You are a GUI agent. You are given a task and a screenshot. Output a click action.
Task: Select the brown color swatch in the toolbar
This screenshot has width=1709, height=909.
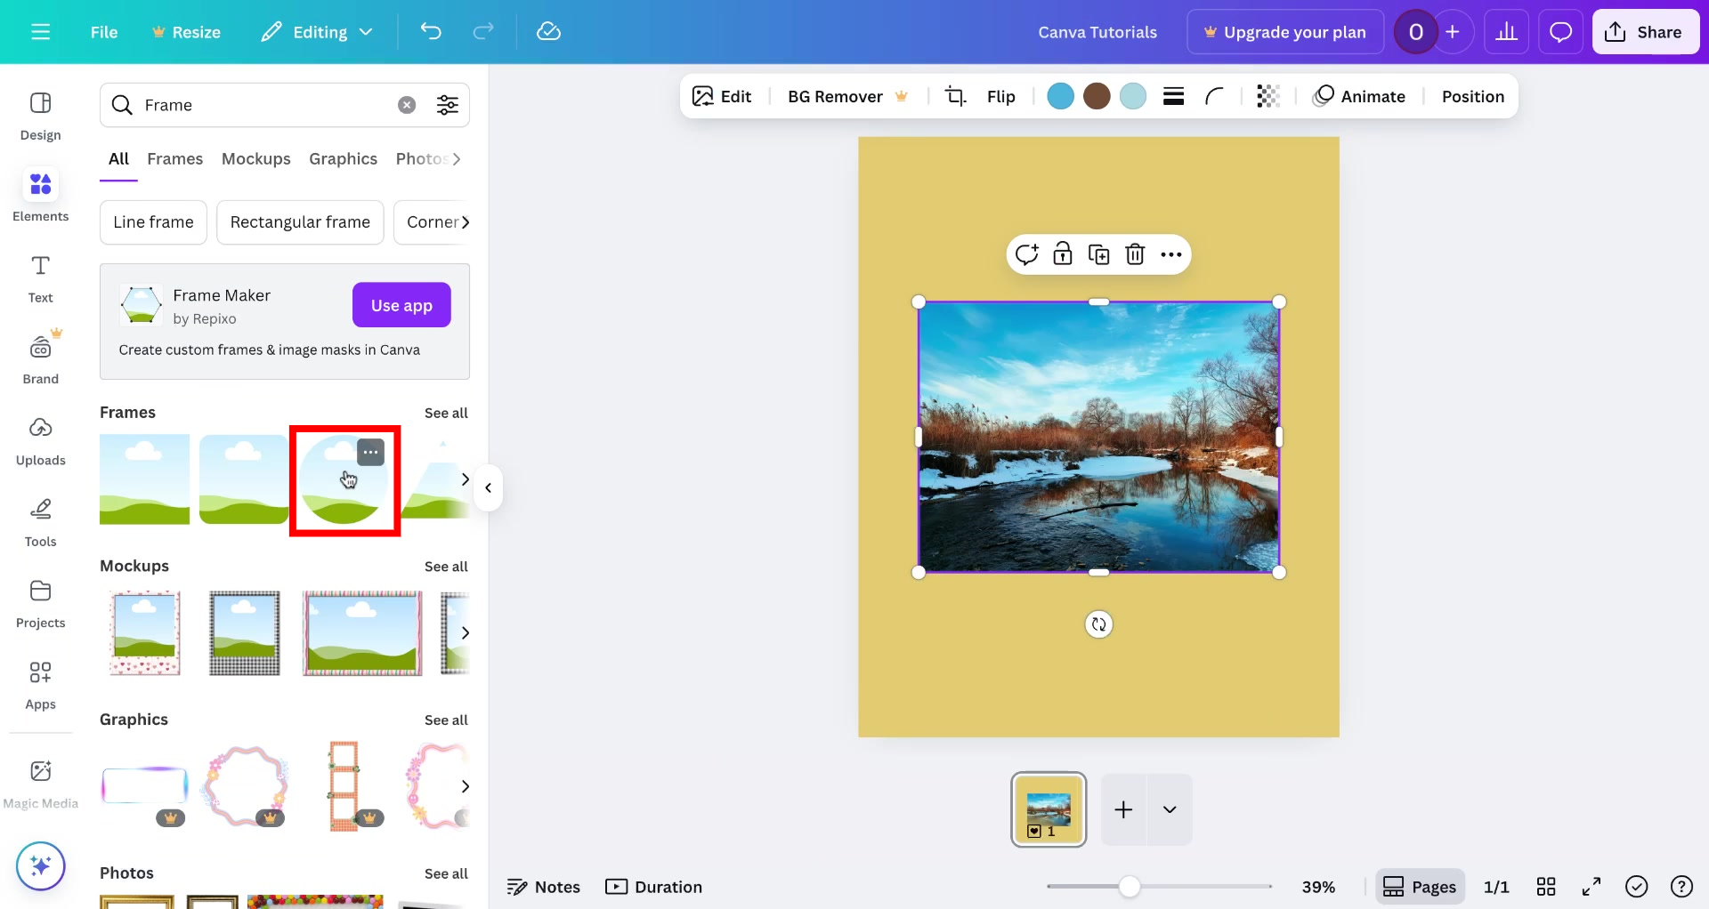(x=1096, y=95)
